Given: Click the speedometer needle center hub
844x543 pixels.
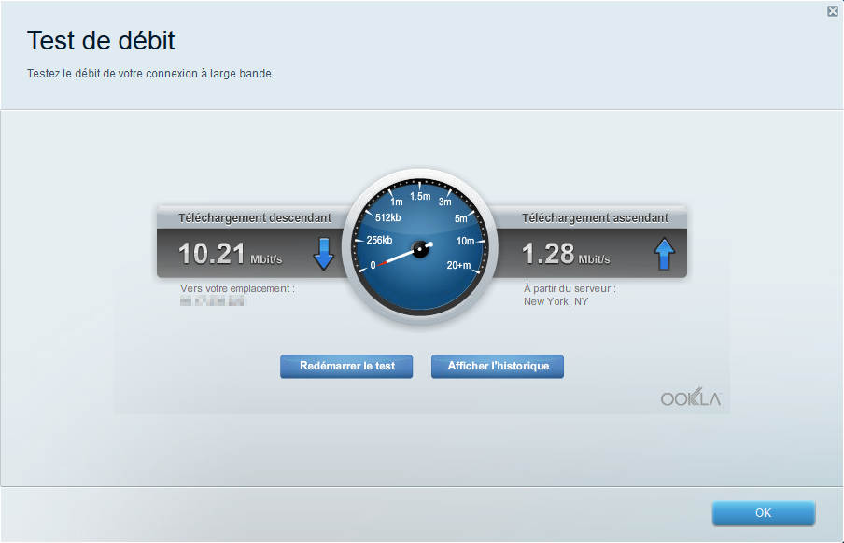Looking at the screenshot, I should pyautogui.click(x=420, y=249).
